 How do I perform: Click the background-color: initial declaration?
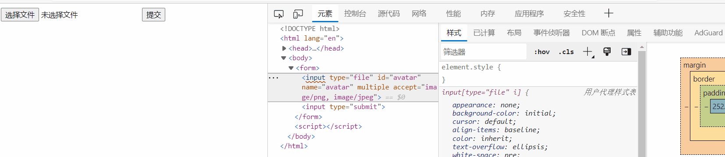coord(504,113)
